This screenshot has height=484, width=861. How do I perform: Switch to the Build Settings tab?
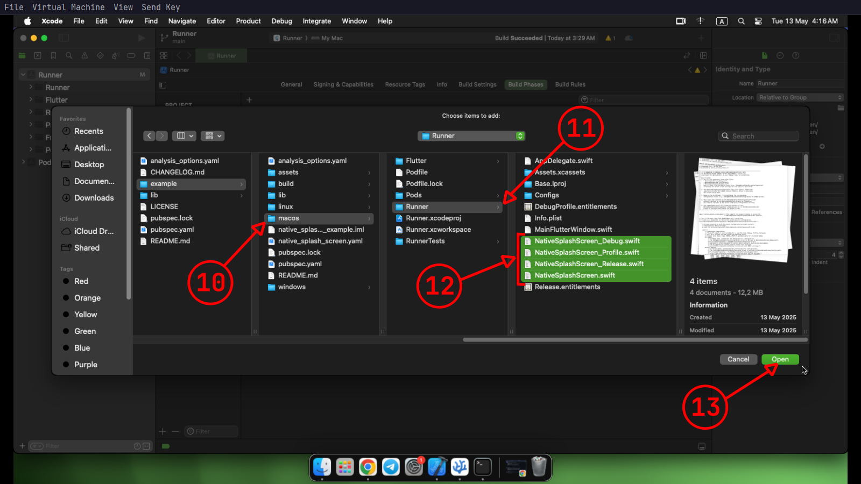(x=477, y=84)
